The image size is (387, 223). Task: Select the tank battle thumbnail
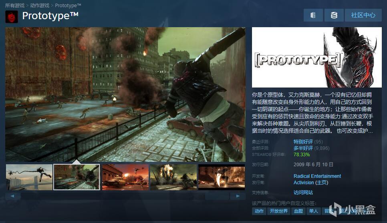(x=125, y=177)
